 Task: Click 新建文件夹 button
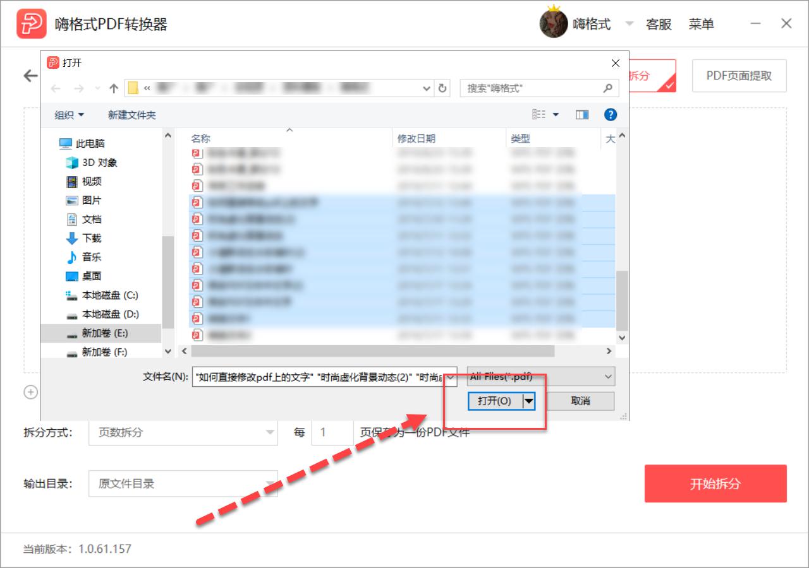point(132,115)
